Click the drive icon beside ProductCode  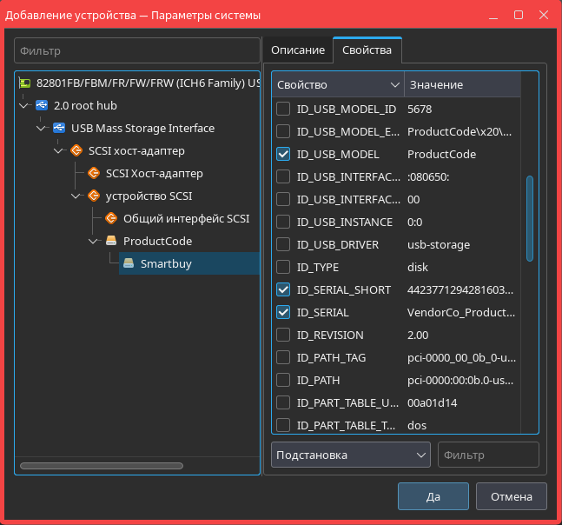pyautogui.click(x=111, y=242)
